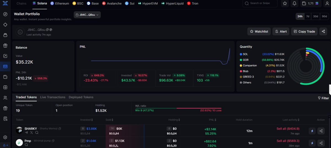Switch to the Avalanche chain
Viewport: 331px width, 148px height.
click(x=112, y=4)
